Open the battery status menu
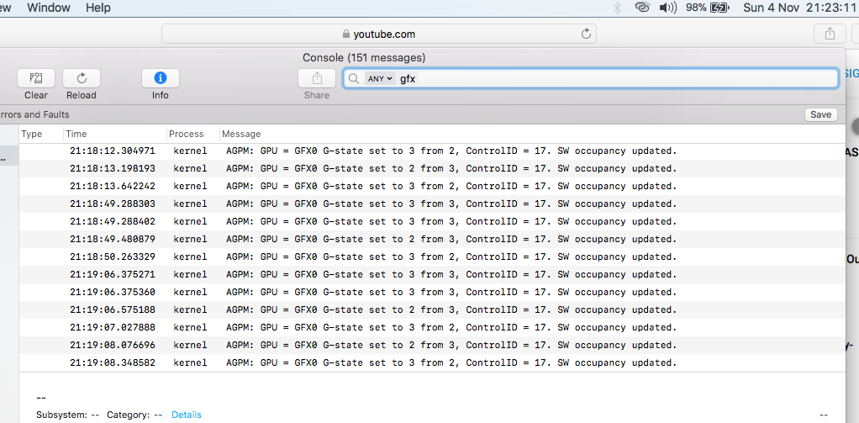859x423 pixels. [x=719, y=8]
